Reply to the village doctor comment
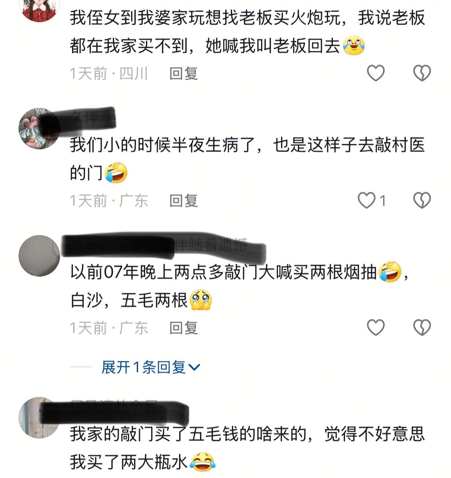451x478 pixels. tap(183, 200)
